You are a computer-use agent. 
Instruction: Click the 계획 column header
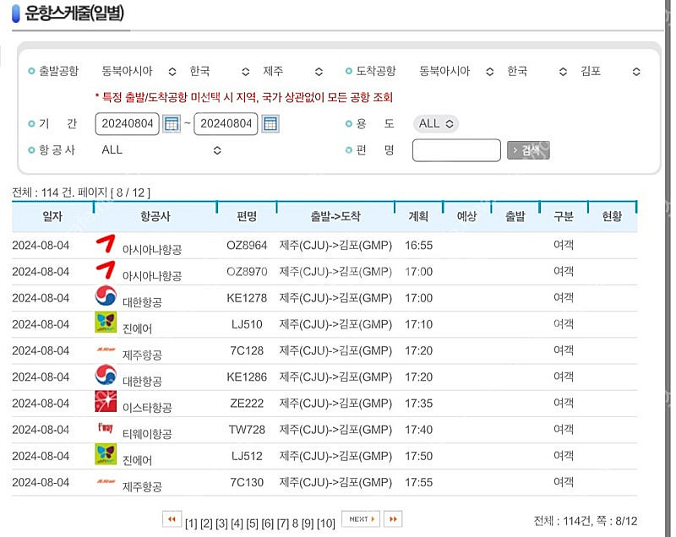(x=418, y=216)
